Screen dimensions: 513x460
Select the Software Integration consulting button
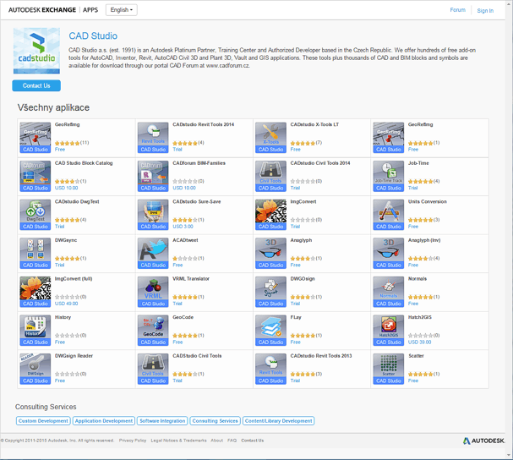coord(162,421)
